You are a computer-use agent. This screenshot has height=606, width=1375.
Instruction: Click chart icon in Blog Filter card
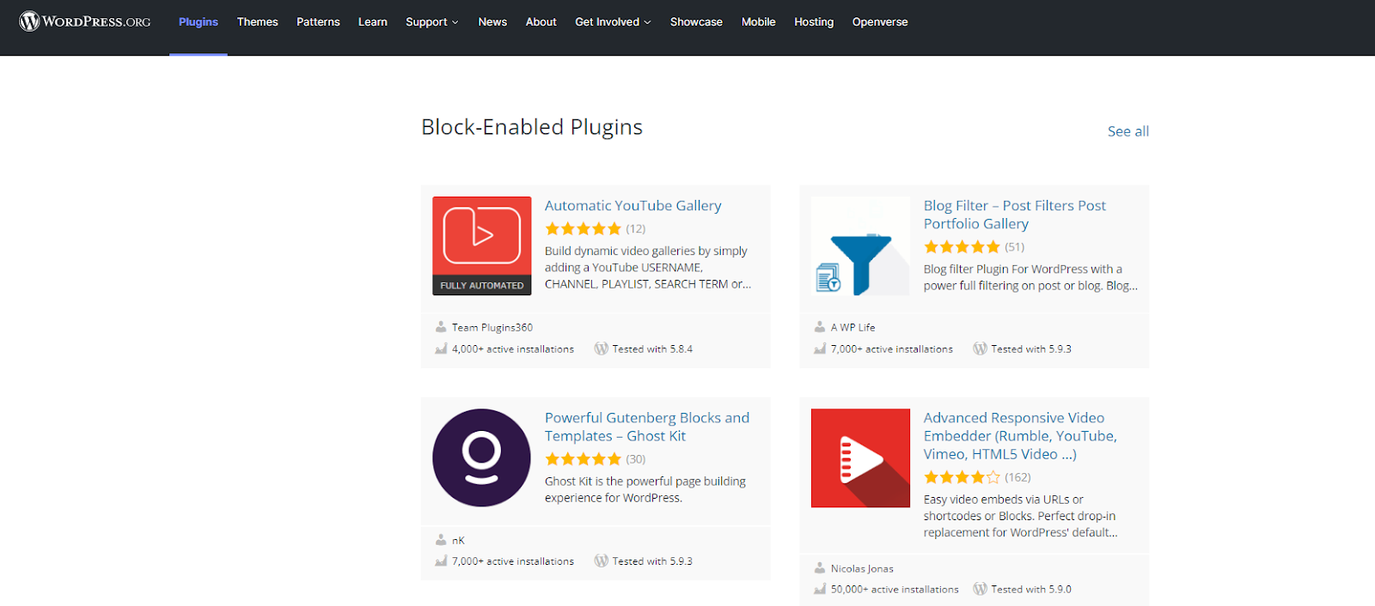tap(820, 348)
